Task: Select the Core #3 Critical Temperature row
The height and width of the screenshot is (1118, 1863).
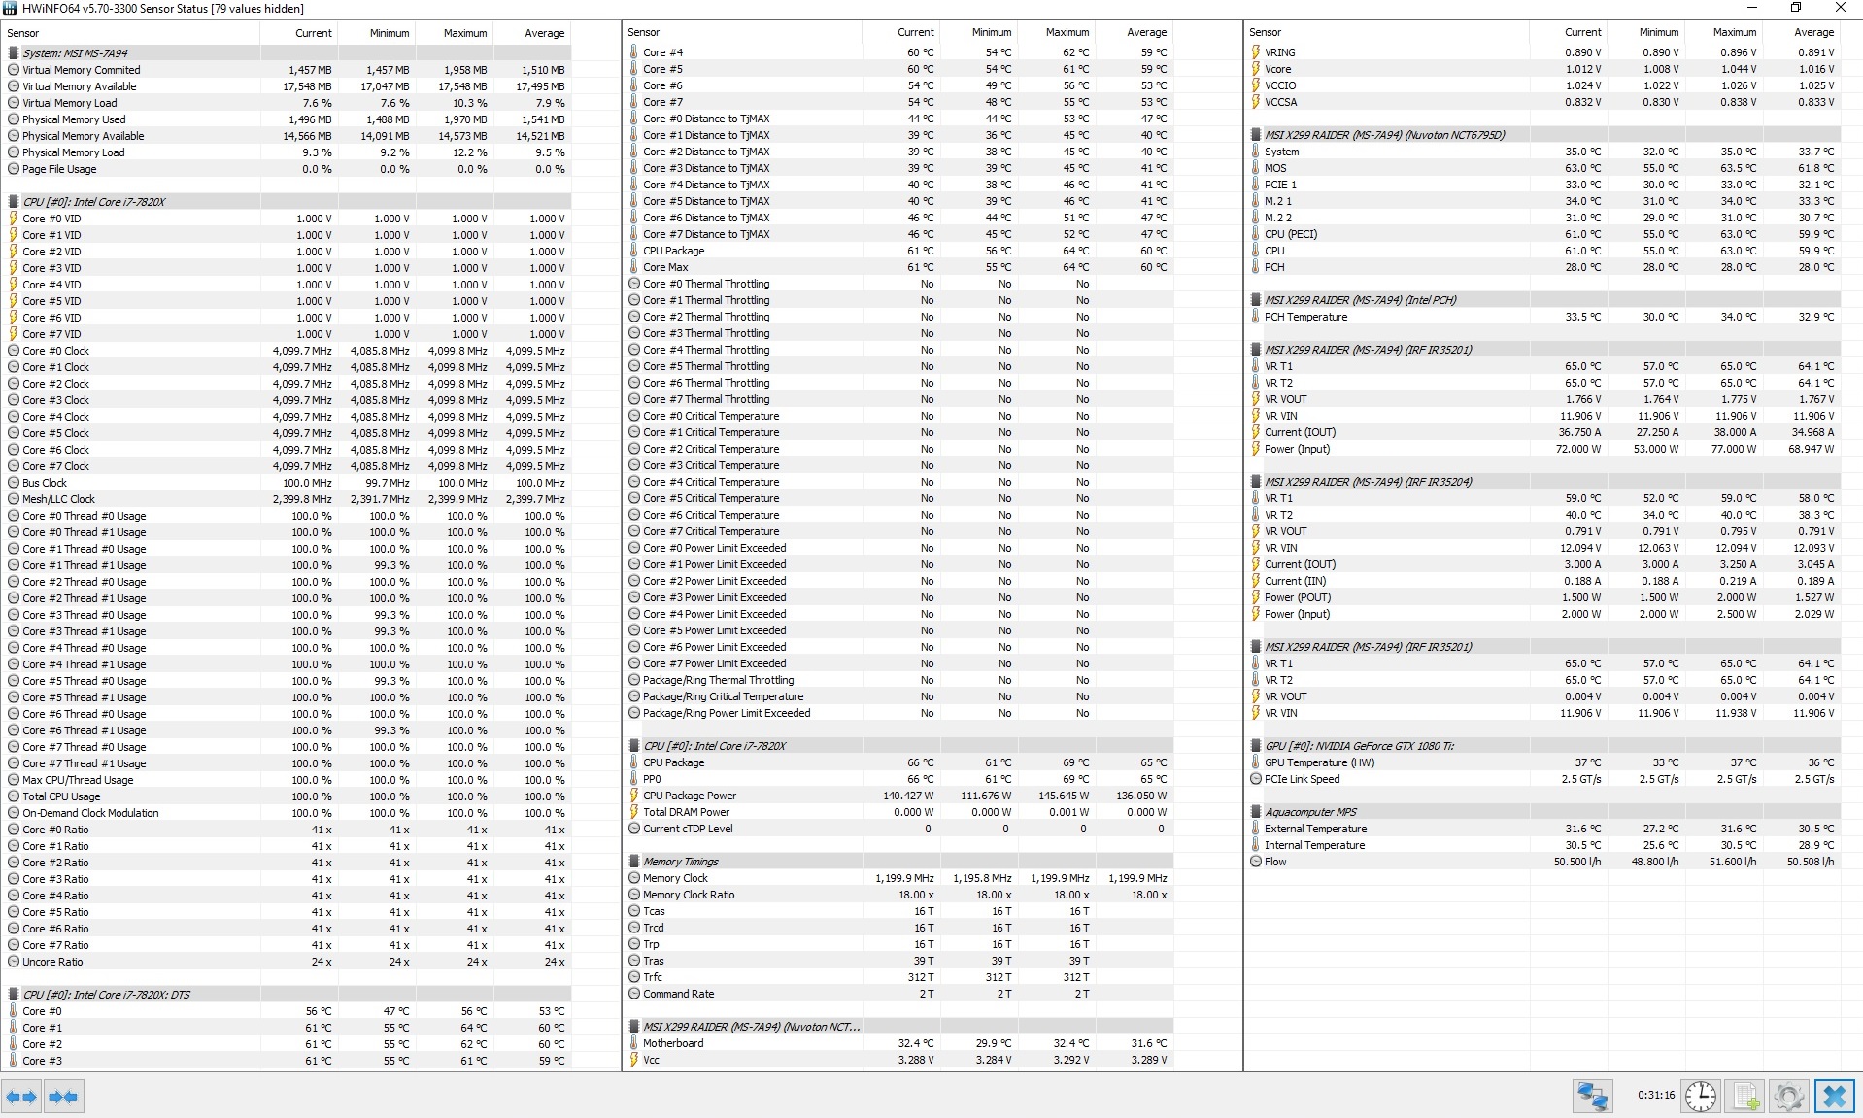Action: 899,465
